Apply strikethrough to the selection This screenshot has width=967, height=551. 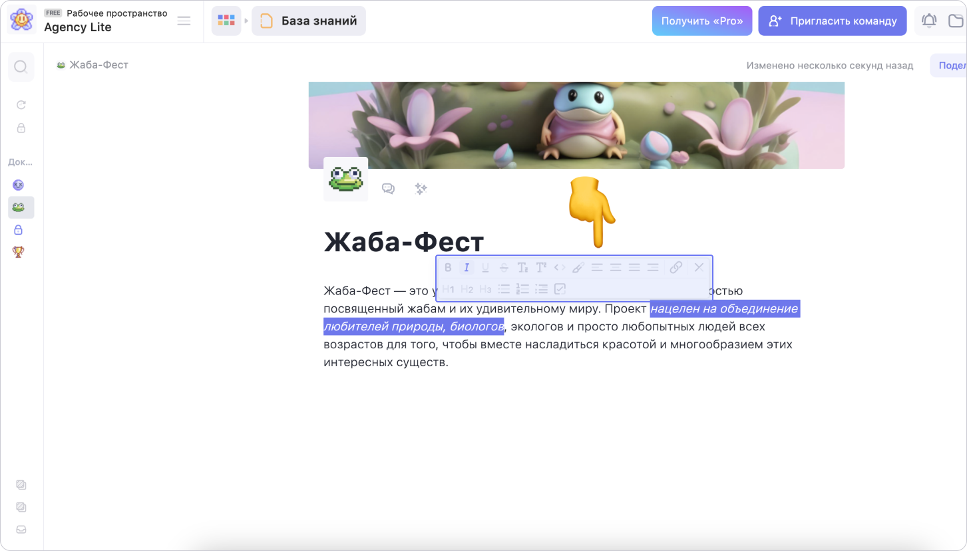tap(504, 267)
